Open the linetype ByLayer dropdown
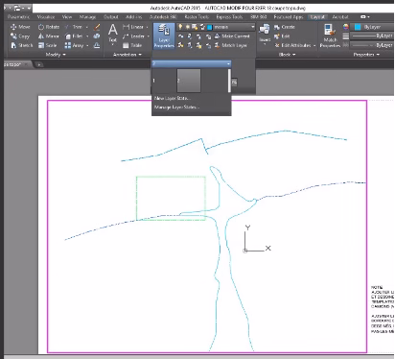This screenshot has height=359, width=395. [x=372, y=45]
